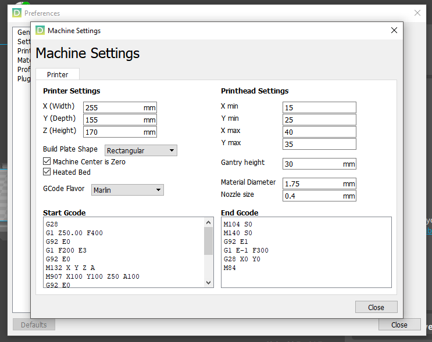Click 'M104 S0' line in End Gcode
The height and width of the screenshot is (342, 432).
pos(238,224)
